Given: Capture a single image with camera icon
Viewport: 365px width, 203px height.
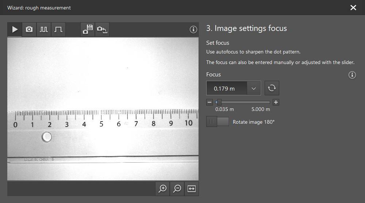Looking at the screenshot, I should point(29,29).
